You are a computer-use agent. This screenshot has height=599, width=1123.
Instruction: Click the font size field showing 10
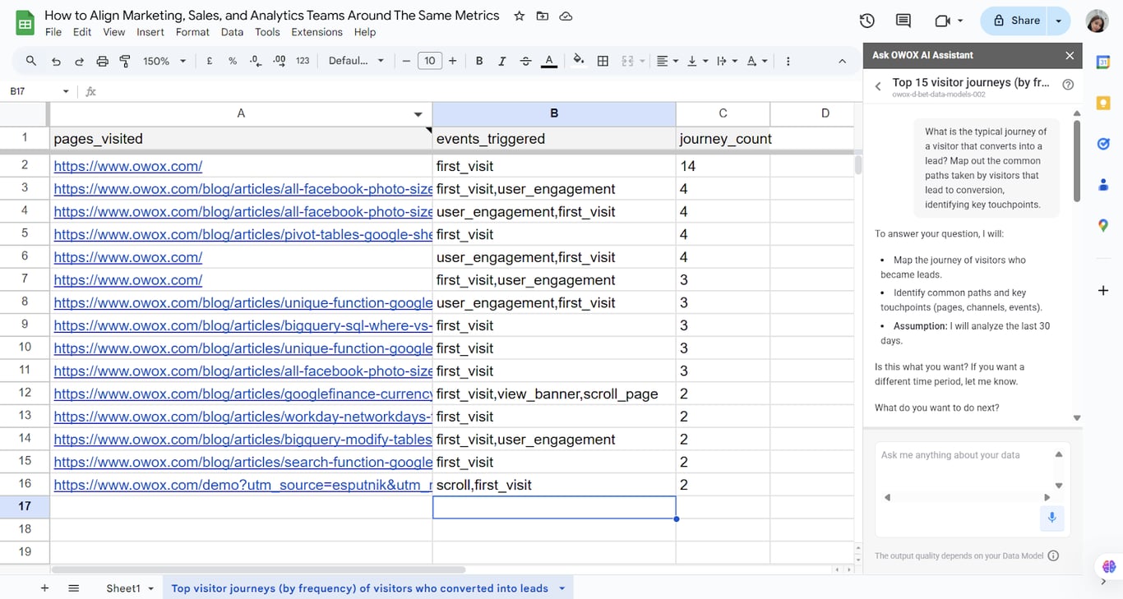[x=429, y=61]
